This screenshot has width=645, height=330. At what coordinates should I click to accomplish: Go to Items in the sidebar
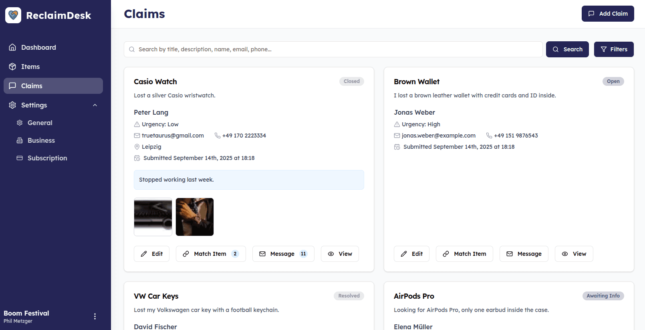[53, 67]
